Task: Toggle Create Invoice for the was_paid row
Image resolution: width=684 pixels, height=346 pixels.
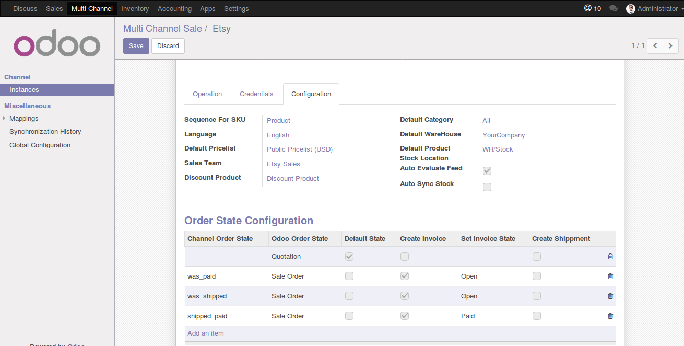Action: click(x=405, y=276)
